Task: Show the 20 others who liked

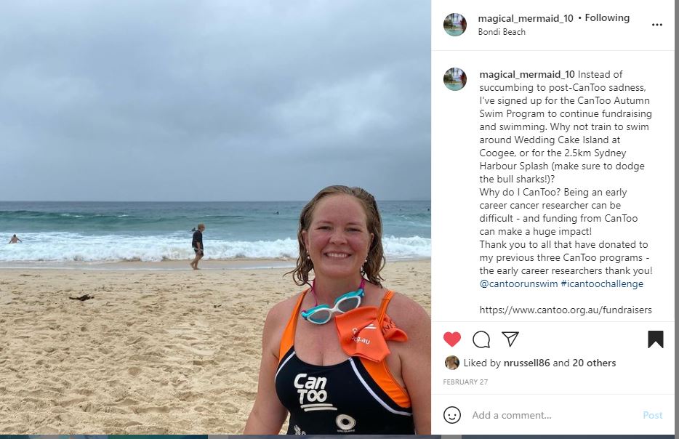Action: tap(594, 363)
